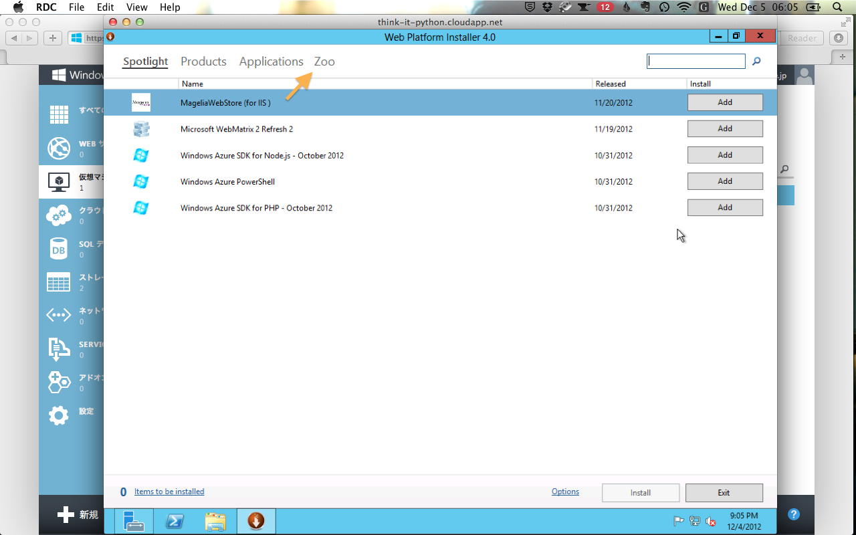The image size is (856, 535).
Task: Open Settings gear icon in Azure sidebar
Action: coord(59,415)
